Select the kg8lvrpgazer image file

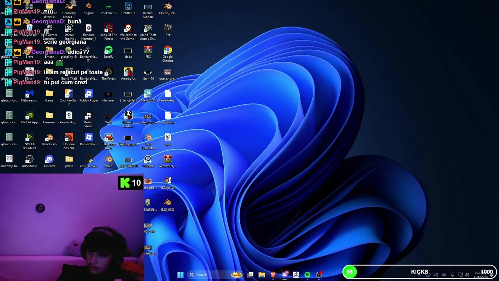[x=128, y=140]
